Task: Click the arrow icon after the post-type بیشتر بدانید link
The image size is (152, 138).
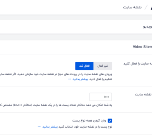Action: tap(39, 127)
